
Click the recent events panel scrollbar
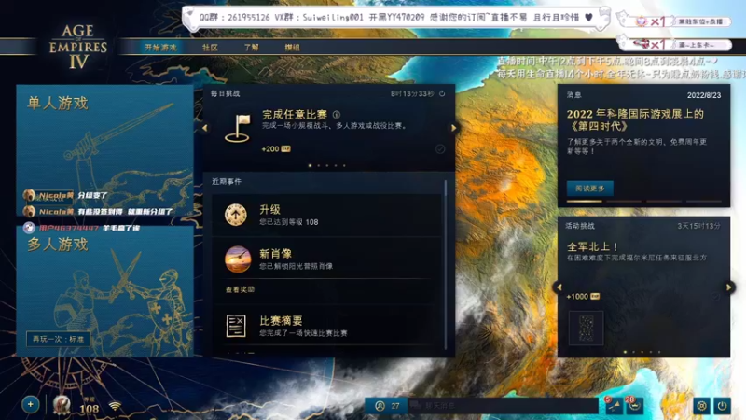point(446,264)
